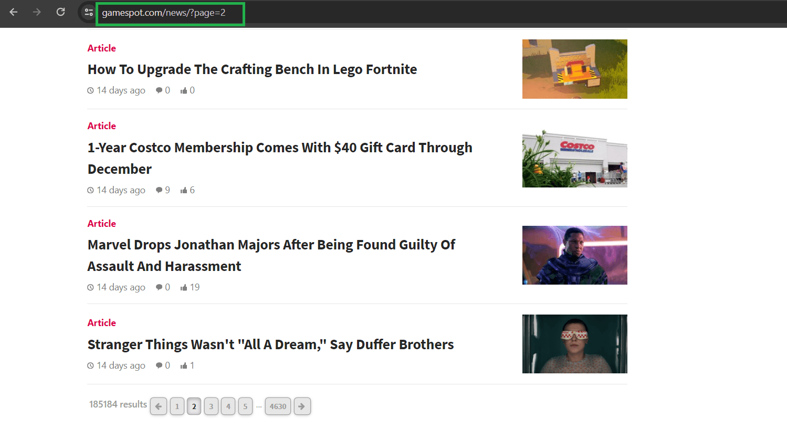The height and width of the screenshot is (439, 787).
Task: Click the Stranger Things thumbnail image
Action: pyautogui.click(x=574, y=344)
